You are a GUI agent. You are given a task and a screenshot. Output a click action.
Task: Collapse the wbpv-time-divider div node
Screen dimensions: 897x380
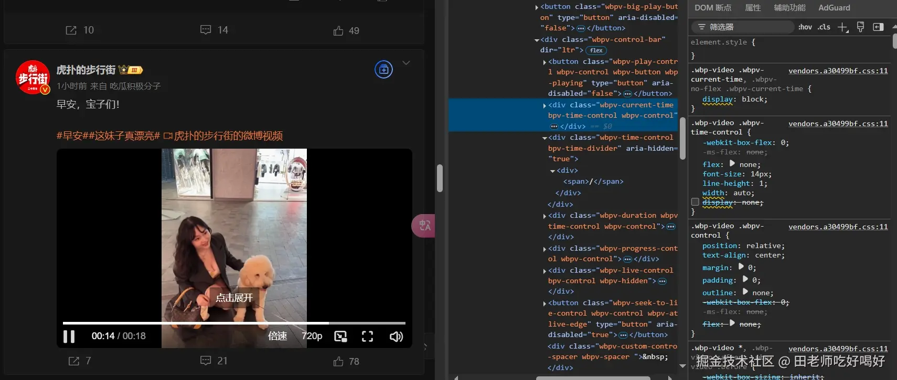(x=544, y=138)
